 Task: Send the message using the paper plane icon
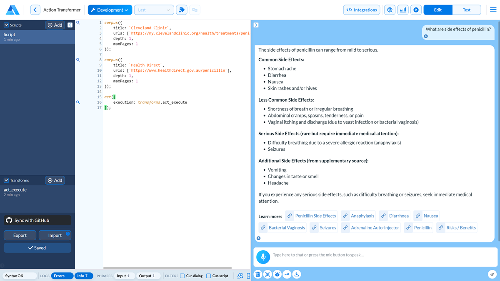(492, 274)
